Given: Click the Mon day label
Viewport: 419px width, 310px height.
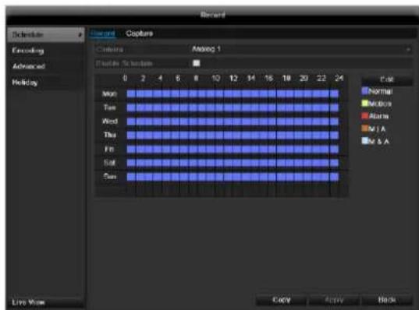Looking at the screenshot, I should click(x=109, y=94).
